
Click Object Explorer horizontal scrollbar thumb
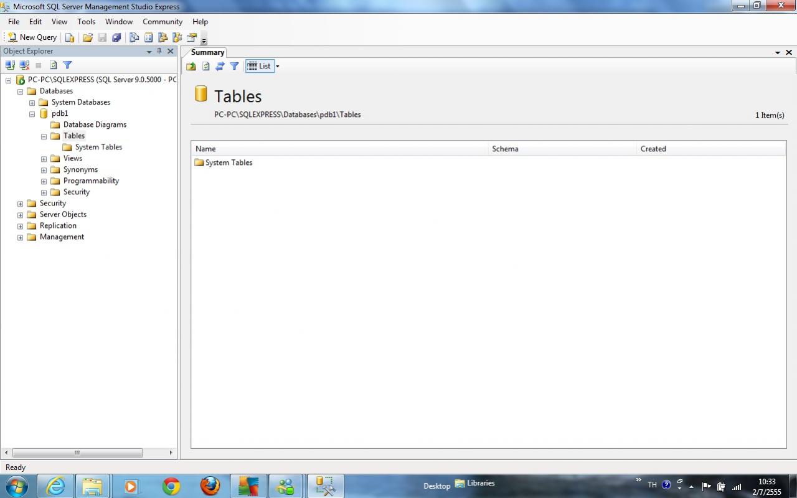77,453
